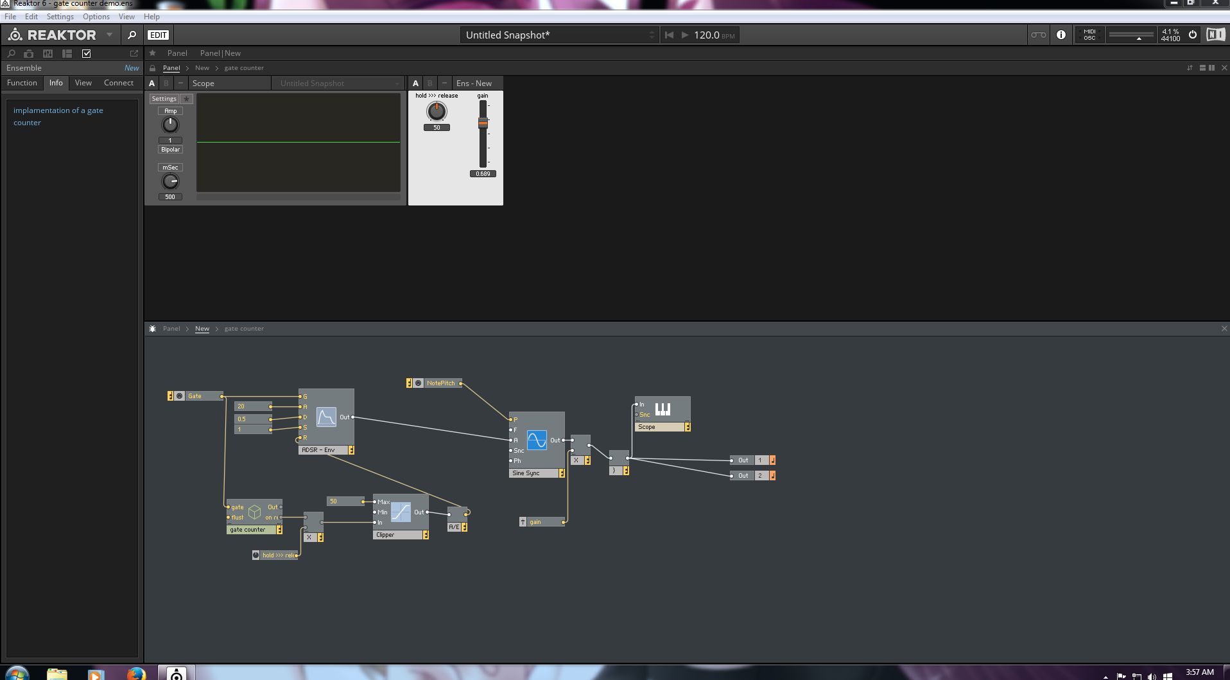Select the Clipper module icon
The height and width of the screenshot is (680, 1230).
point(401,512)
